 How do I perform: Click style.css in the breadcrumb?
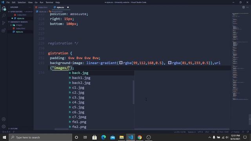41,12
